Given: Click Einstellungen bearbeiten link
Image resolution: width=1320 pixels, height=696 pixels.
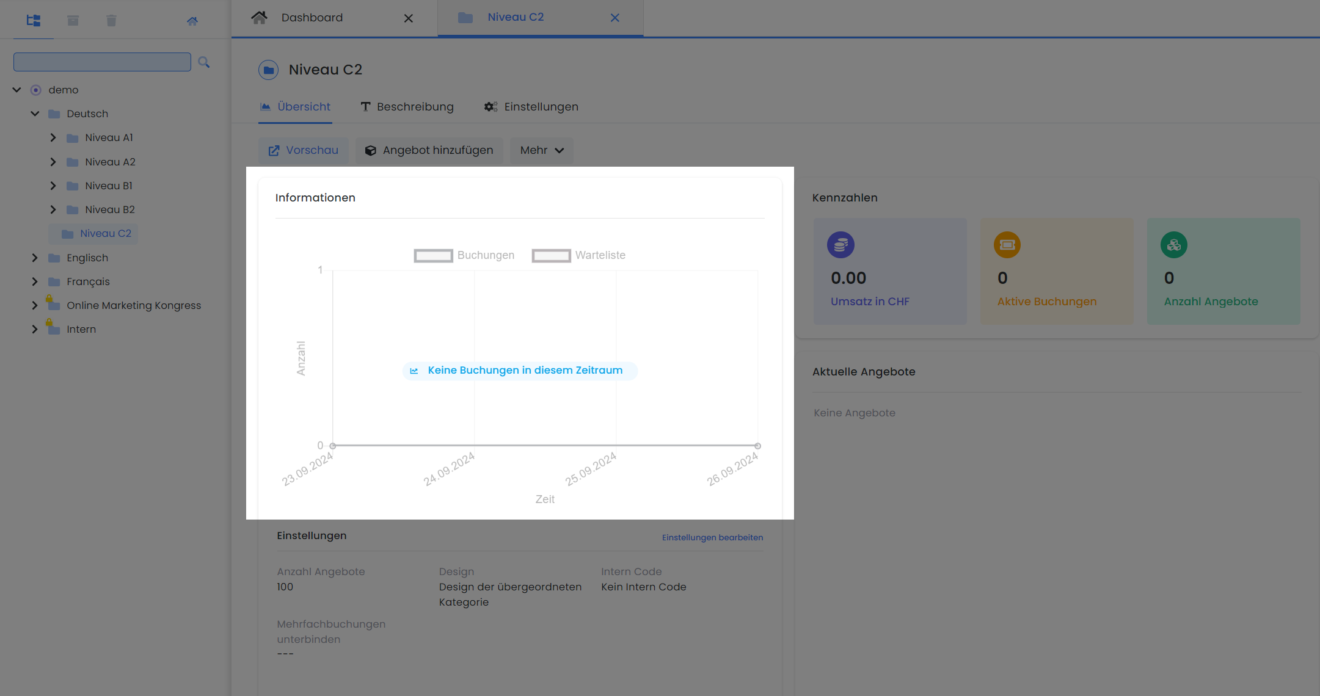Looking at the screenshot, I should [712, 537].
